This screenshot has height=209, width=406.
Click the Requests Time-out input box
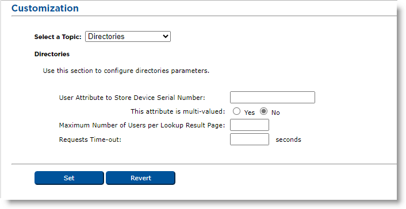250,139
